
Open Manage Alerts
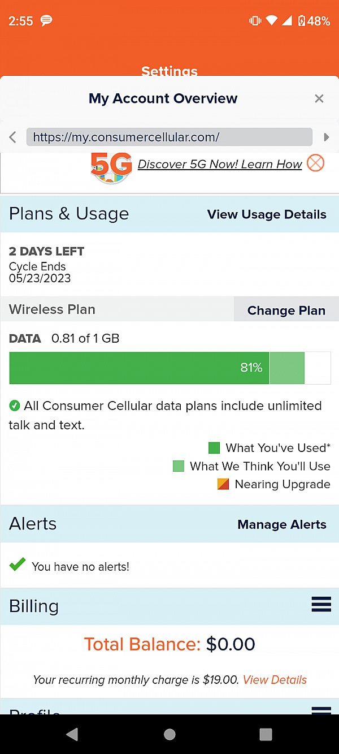[282, 524]
